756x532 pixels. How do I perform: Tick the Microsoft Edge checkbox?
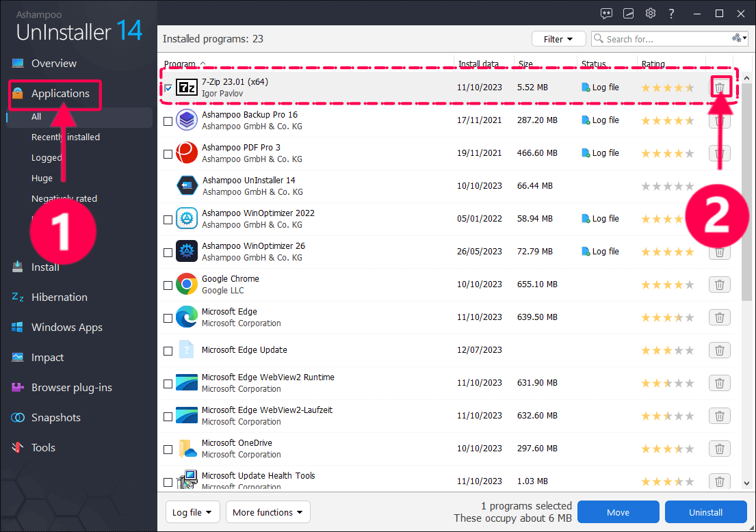[x=168, y=318]
